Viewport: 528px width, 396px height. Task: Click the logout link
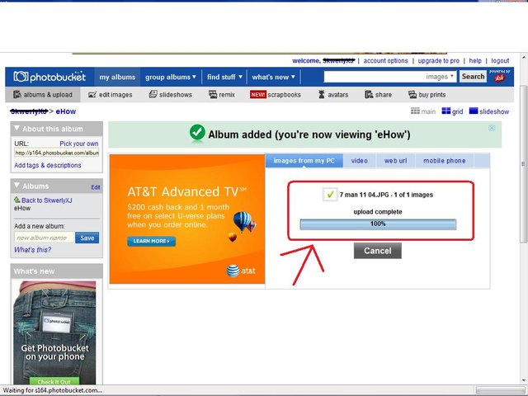pyautogui.click(x=500, y=60)
